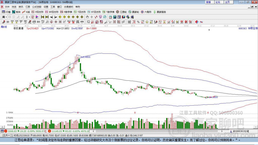Click the percent sign tool
The image size is (258, 145).
pyautogui.click(x=138, y=22)
